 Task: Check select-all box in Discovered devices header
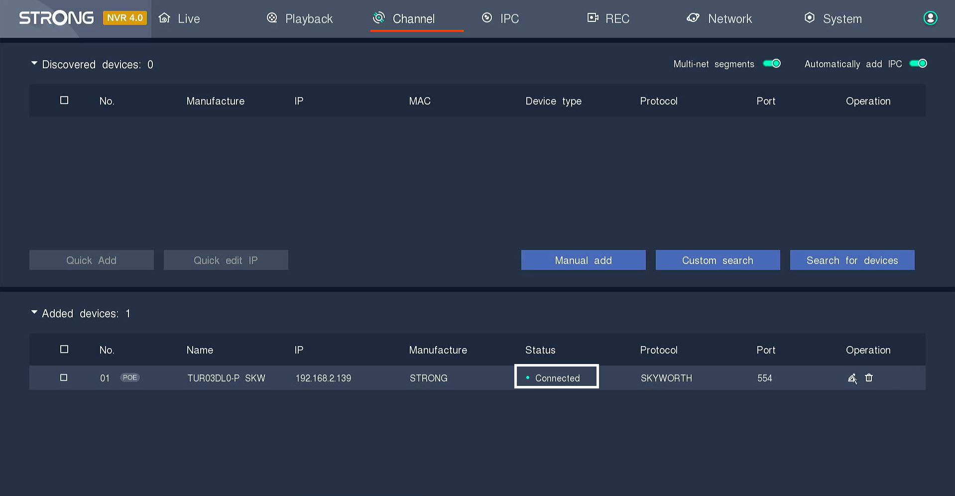point(64,100)
